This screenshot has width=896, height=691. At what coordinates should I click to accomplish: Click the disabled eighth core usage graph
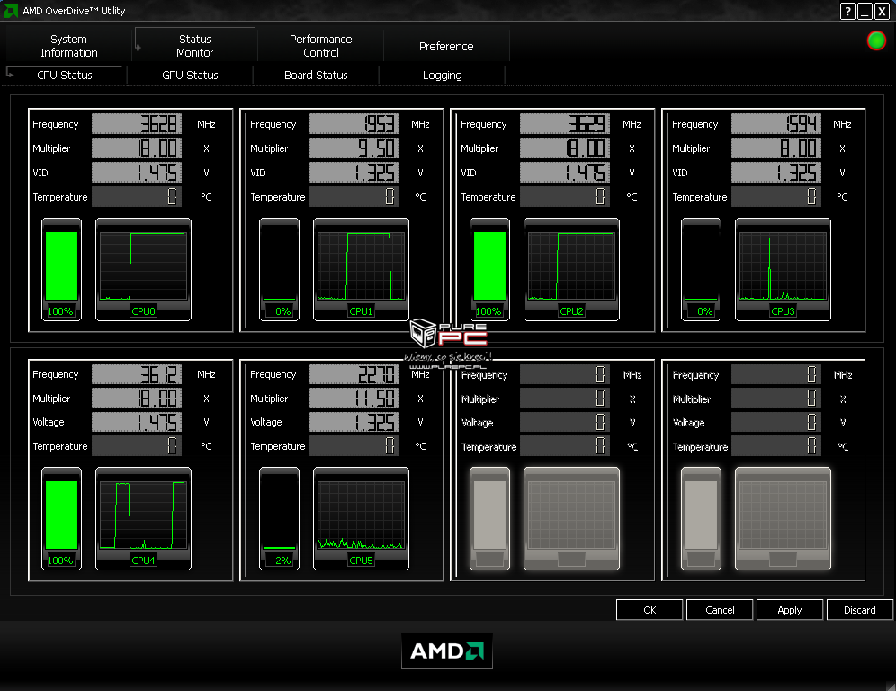(783, 519)
